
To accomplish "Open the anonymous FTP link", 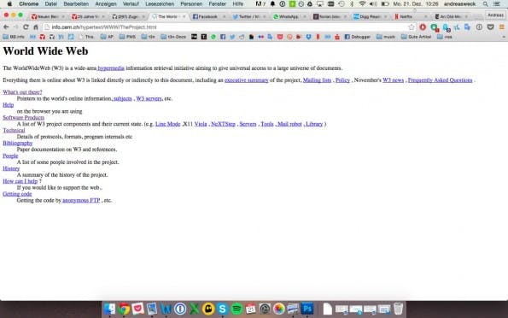I will (81, 201).
